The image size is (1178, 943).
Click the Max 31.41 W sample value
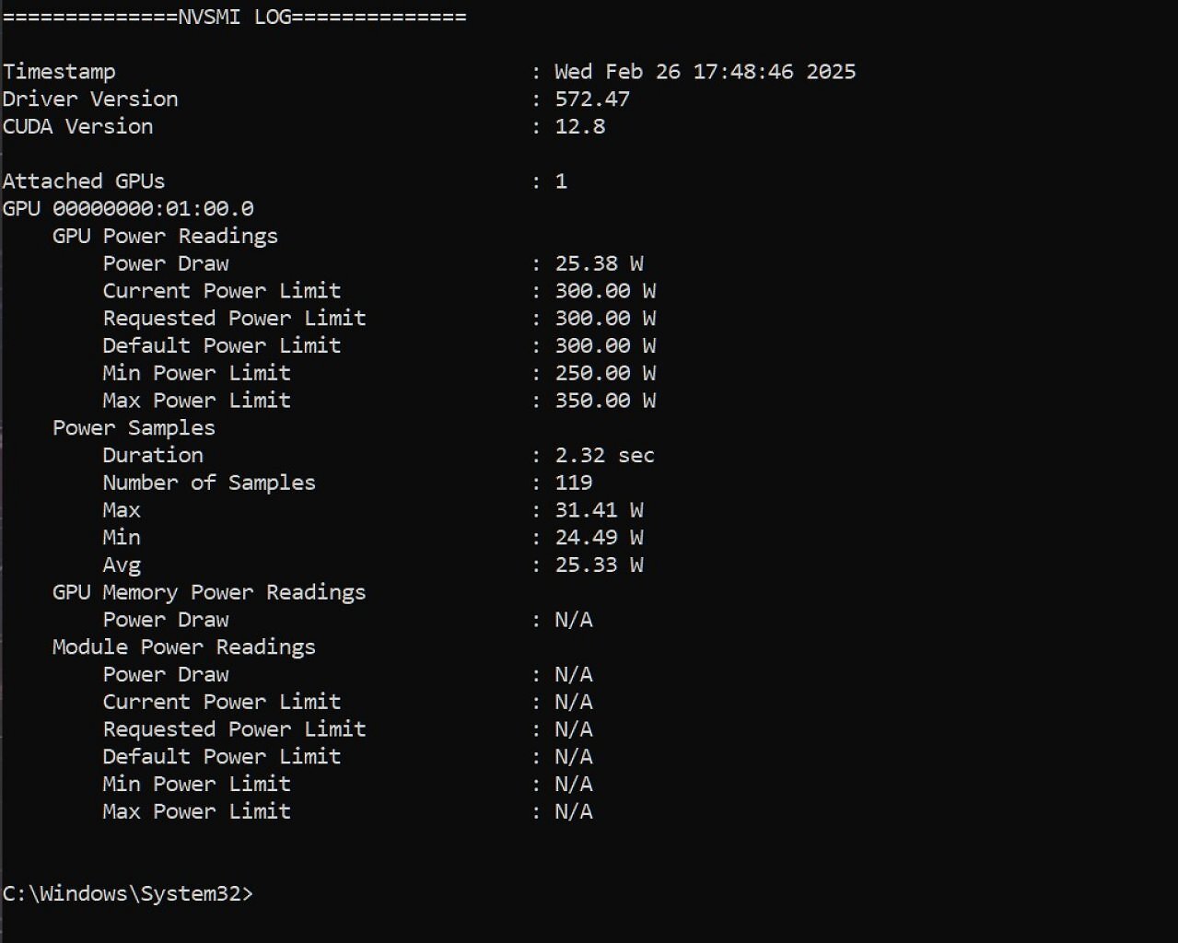(x=599, y=510)
